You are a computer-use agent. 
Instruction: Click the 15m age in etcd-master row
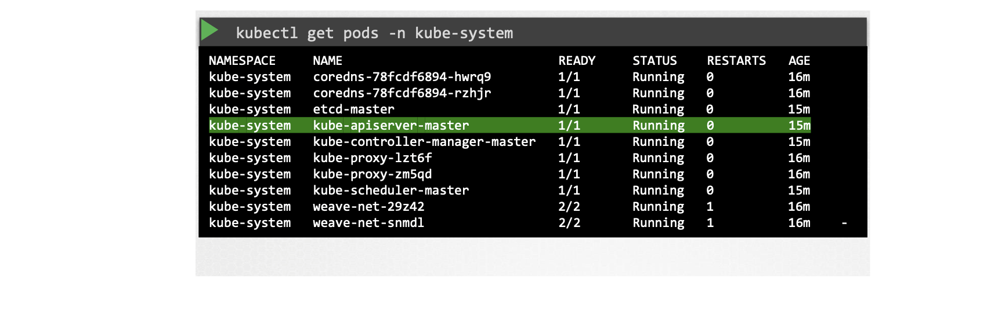(x=799, y=109)
